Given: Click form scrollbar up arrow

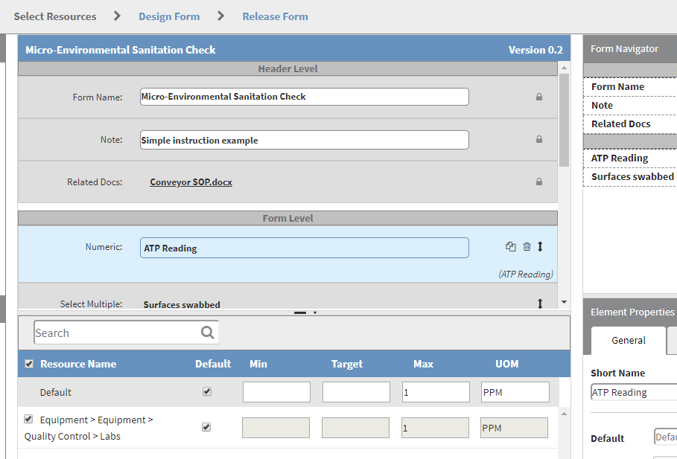Looking at the screenshot, I should (x=564, y=68).
